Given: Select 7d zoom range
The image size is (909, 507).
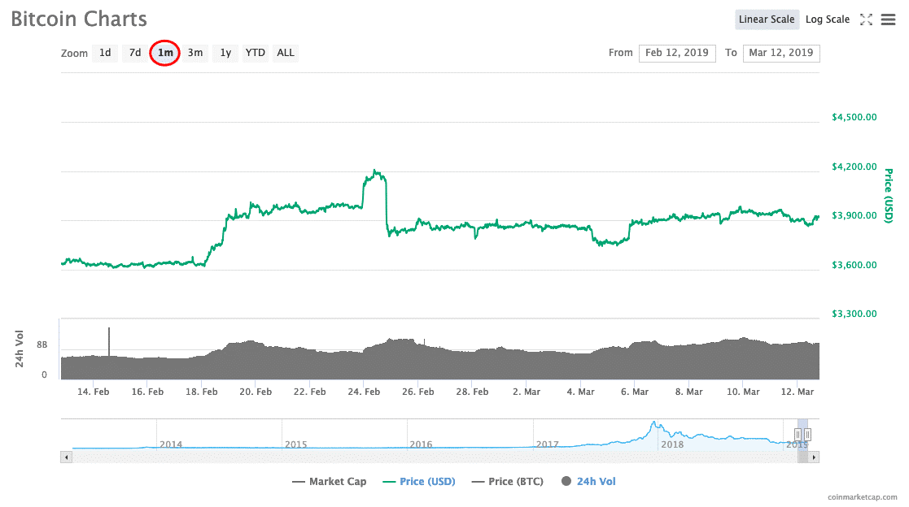Looking at the screenshot, I should click(x=135, y=53).
